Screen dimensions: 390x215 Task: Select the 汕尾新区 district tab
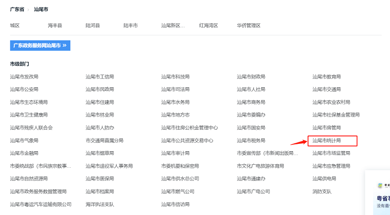pyautogui.click(x=173, y=25)
